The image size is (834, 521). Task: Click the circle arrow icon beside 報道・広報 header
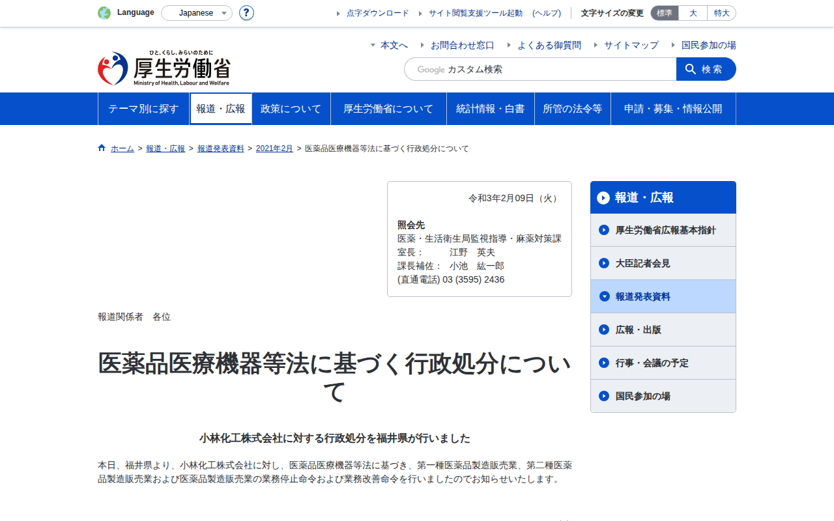(603, 197)
